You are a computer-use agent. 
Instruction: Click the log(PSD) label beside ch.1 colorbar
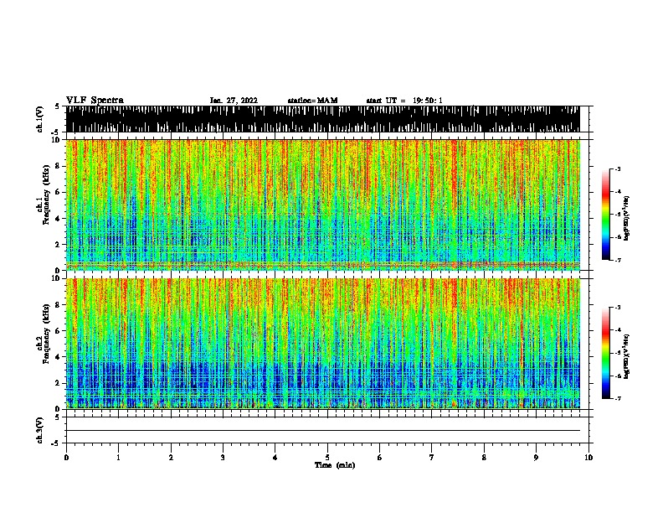[626, 218]
